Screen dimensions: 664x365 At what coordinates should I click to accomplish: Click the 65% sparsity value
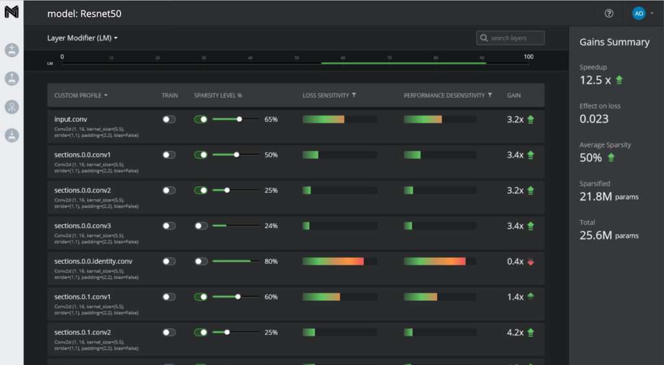tap(271, 119)
